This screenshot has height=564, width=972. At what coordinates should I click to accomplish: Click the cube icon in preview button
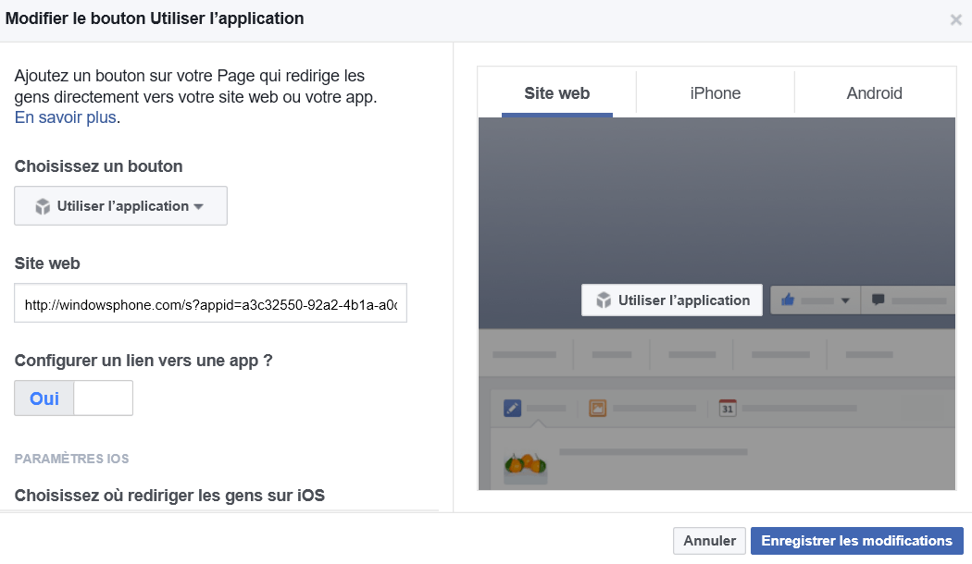tap(604, 300)
